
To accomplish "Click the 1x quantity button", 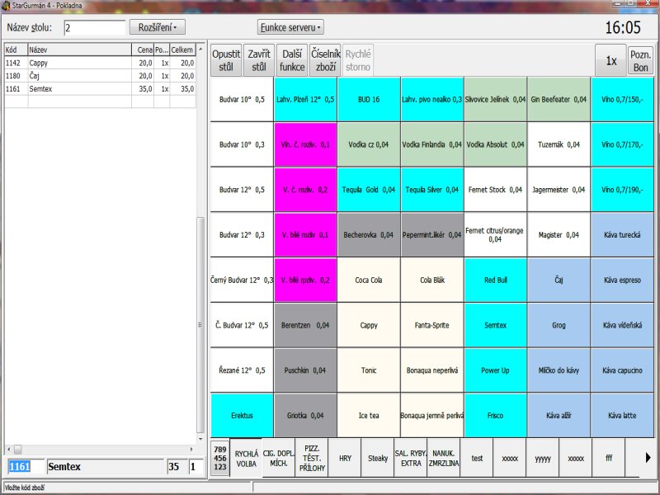I will pos(610,60).
